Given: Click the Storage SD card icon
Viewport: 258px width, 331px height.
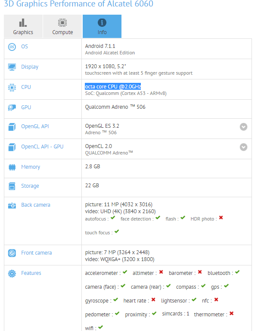Looking at the screenshot, I should 12,186.
